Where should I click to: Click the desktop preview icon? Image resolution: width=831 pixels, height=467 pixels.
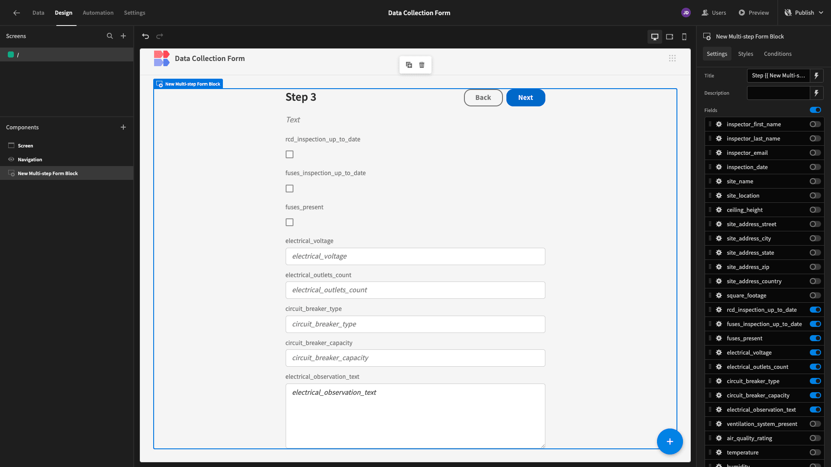pos(655,36)
